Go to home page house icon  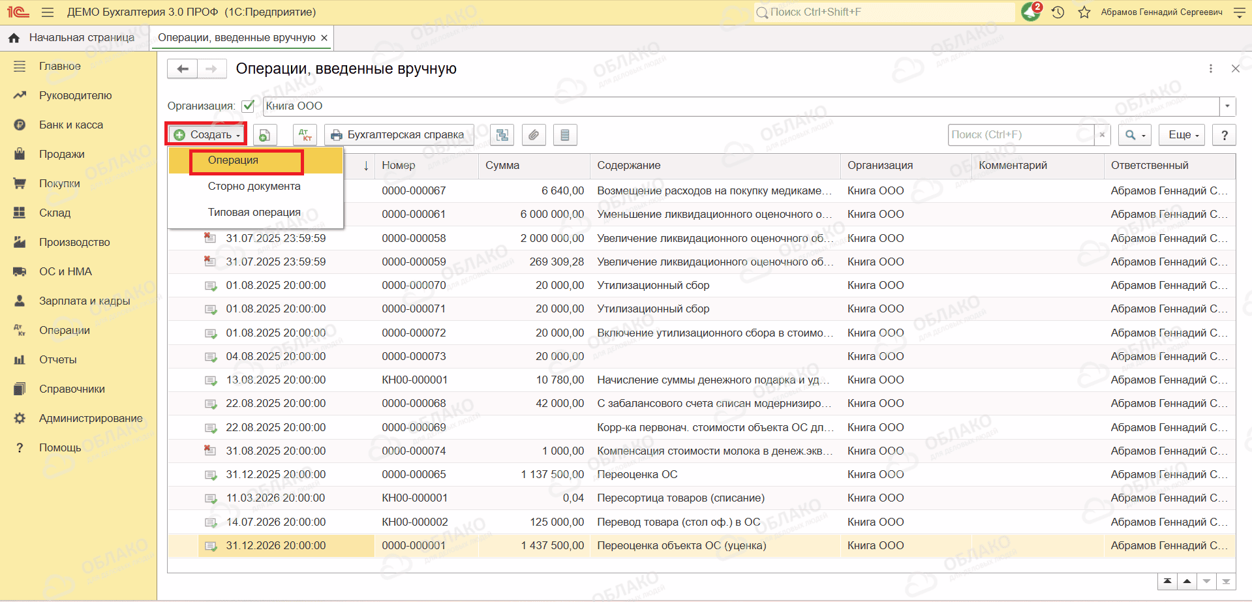pos(14,38)
